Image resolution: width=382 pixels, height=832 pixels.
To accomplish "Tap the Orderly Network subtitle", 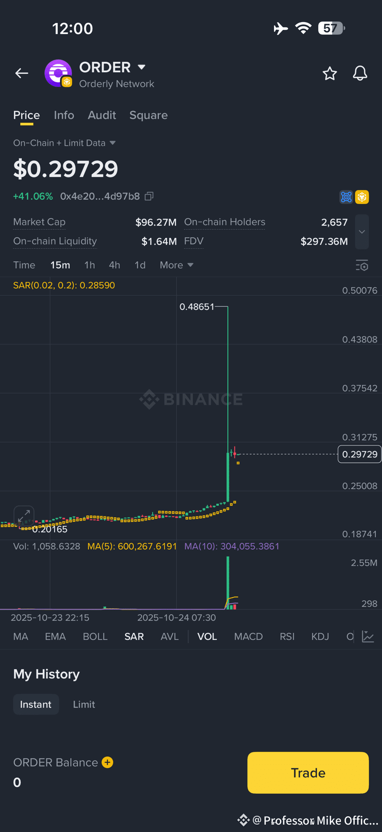I will [x=117, y=84].
